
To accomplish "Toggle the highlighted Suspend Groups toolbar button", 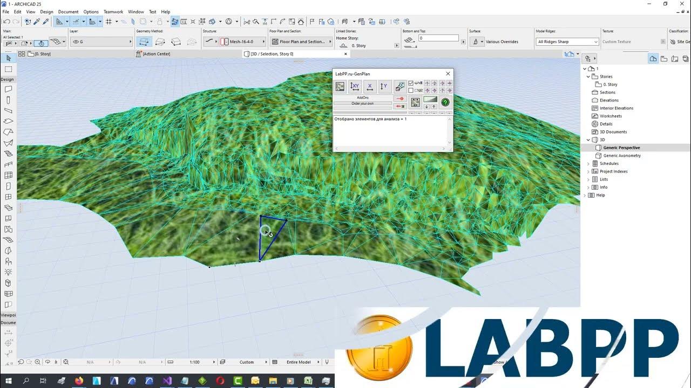I will point(175,22).
